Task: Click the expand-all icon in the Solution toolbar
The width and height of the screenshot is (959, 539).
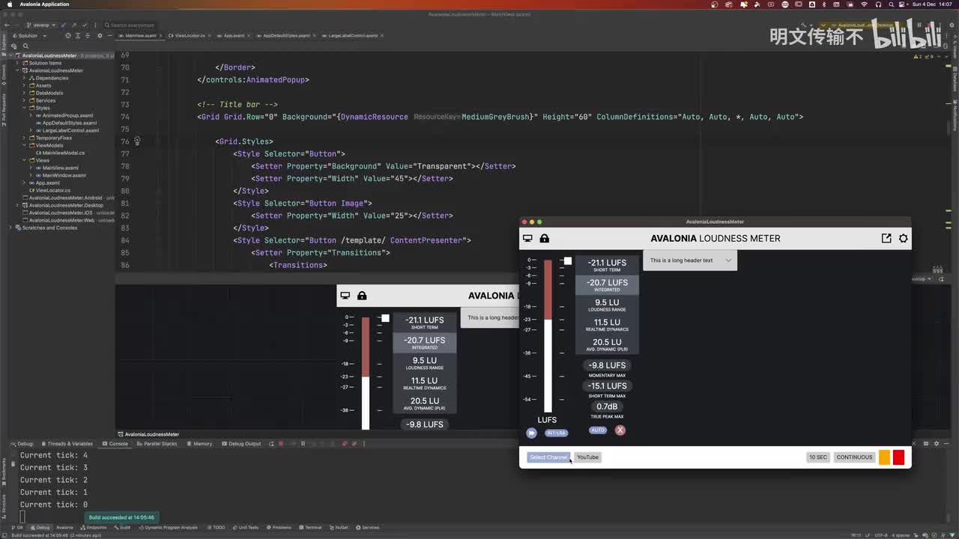Action: [x=78, y=35]
